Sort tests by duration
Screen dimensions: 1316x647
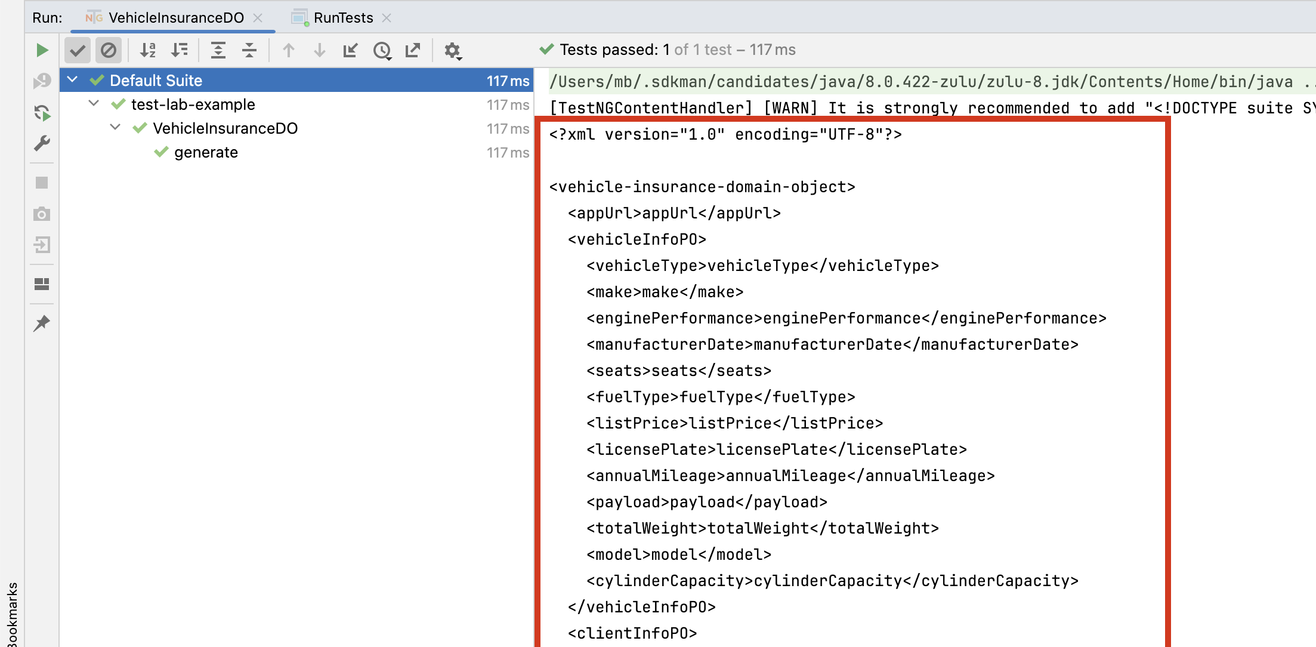click(x=178, y=50)
